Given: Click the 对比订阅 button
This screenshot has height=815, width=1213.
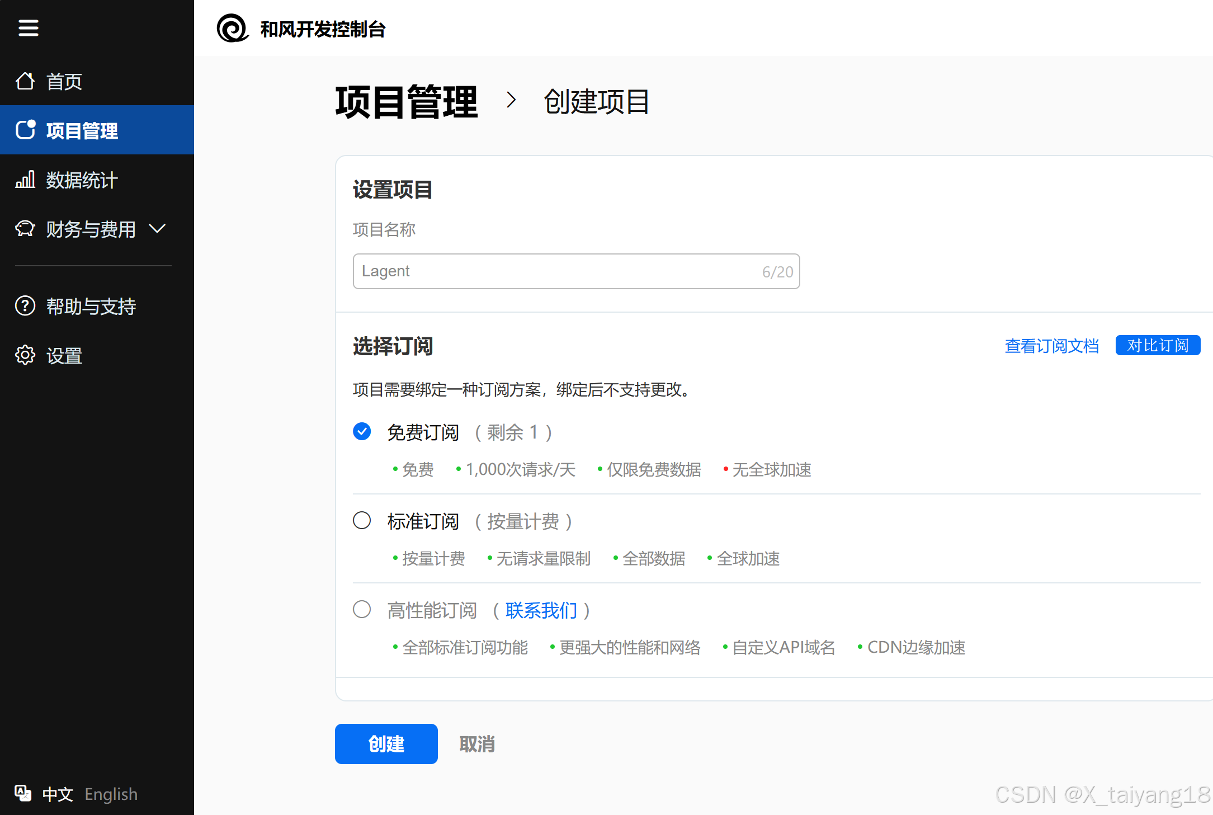Looking at the screenshot, I should point(1157,345).
